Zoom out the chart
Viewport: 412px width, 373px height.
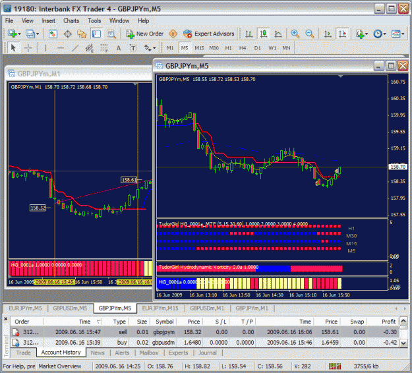[310, 34]
